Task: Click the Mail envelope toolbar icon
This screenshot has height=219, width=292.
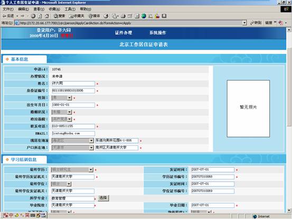Action: coord(115,16)
